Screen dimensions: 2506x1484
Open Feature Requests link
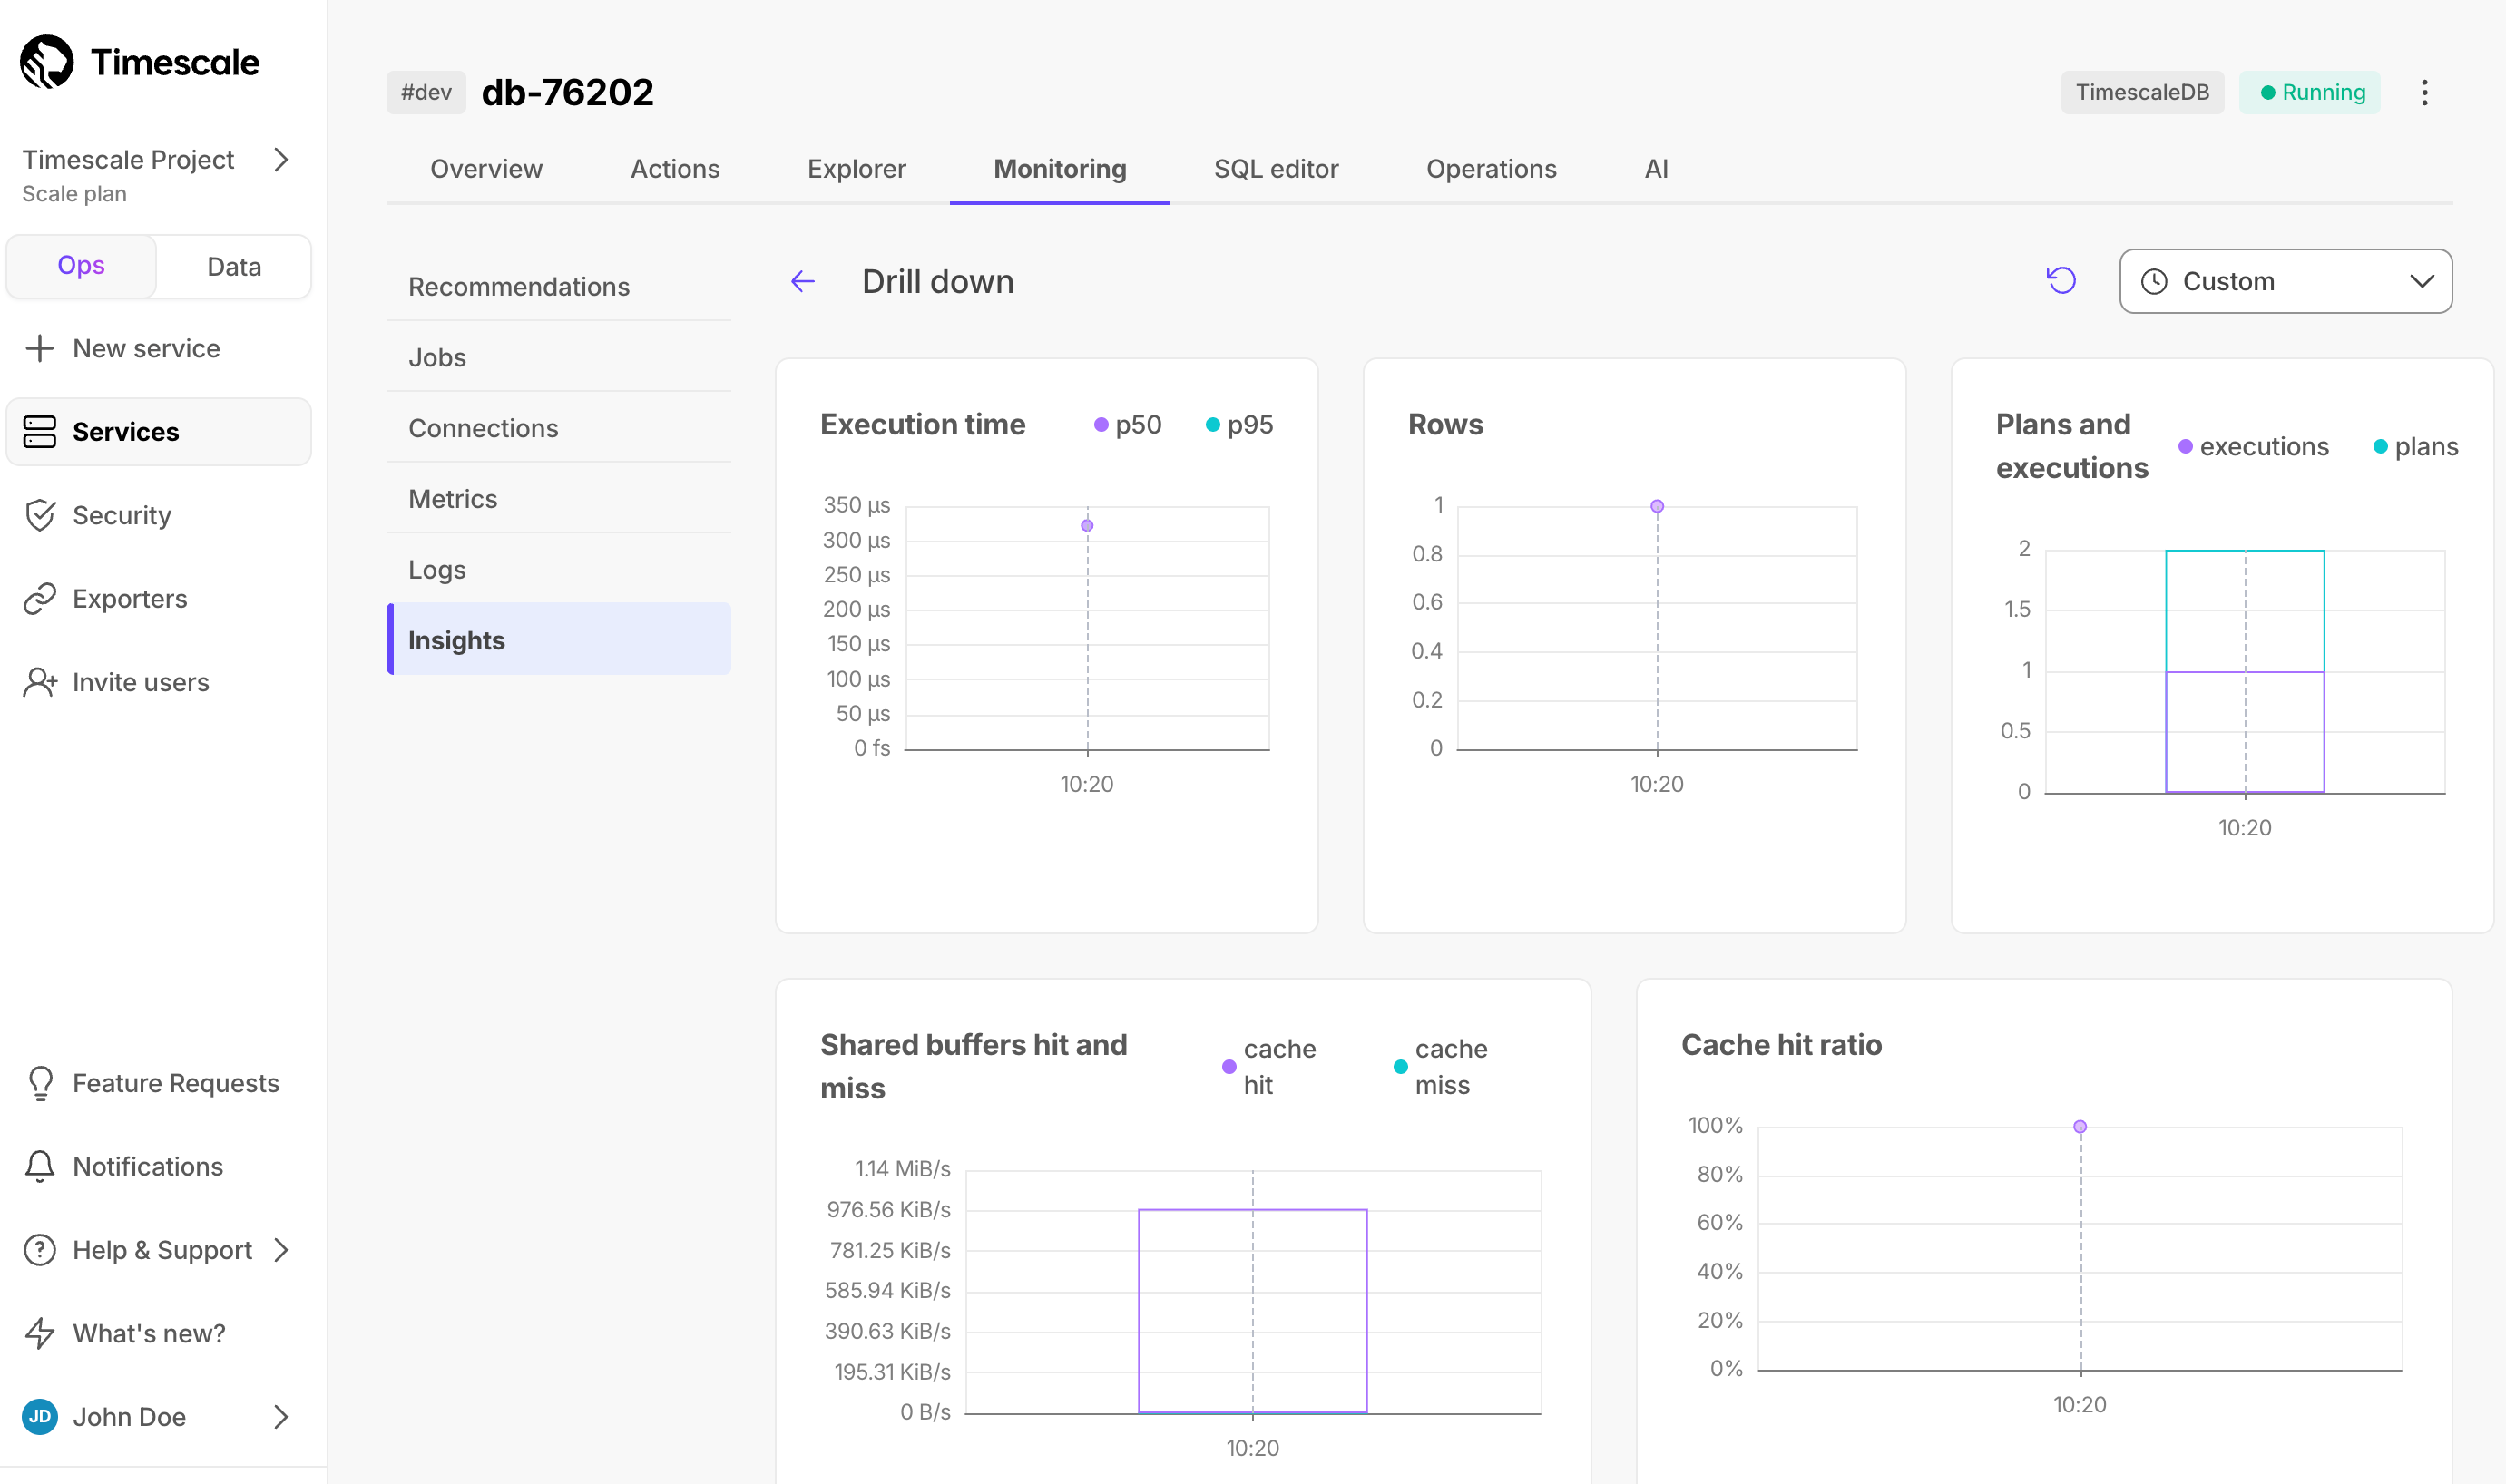176,1083
